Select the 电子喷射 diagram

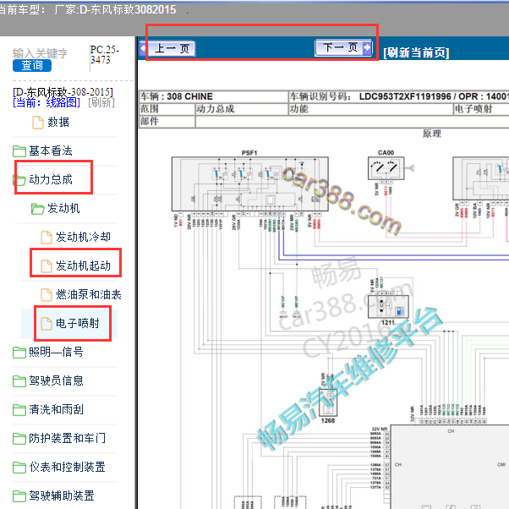pyautogui.click(x=78, y=323)
